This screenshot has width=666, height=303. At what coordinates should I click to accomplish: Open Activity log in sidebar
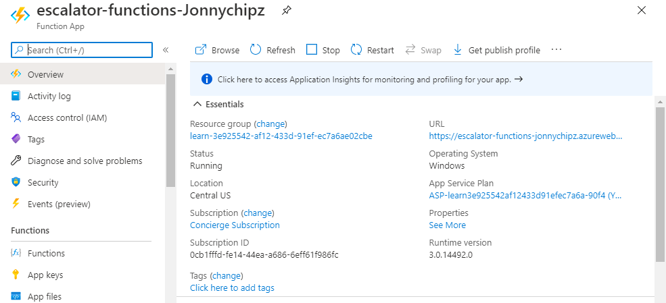pyautogui.click(x=49, y=97)
